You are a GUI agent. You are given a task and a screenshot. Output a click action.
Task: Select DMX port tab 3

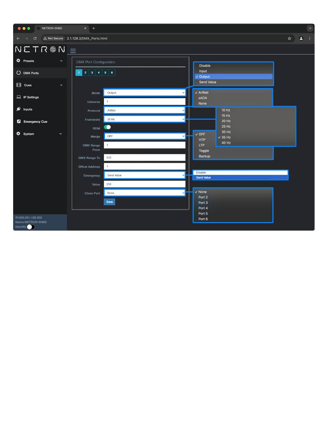[92, 72]
